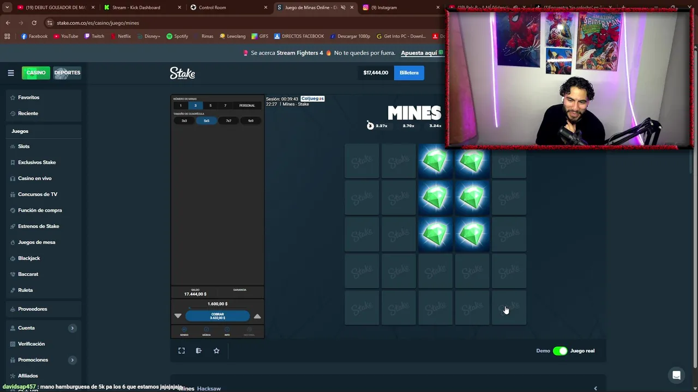Image resolution: width=698 pixels, height=392 pixels.
Task: Adjust the bet amount slider
Action: tap(218, 309)
